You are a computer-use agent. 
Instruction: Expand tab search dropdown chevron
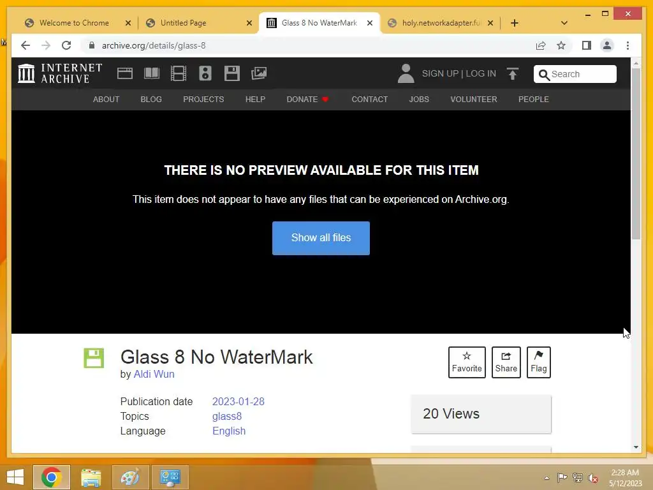point(564,23)
